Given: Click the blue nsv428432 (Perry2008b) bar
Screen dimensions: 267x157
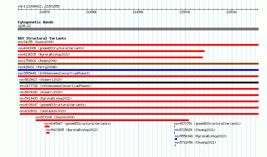Looking at the screenshot, I should [x=138, y=70].
